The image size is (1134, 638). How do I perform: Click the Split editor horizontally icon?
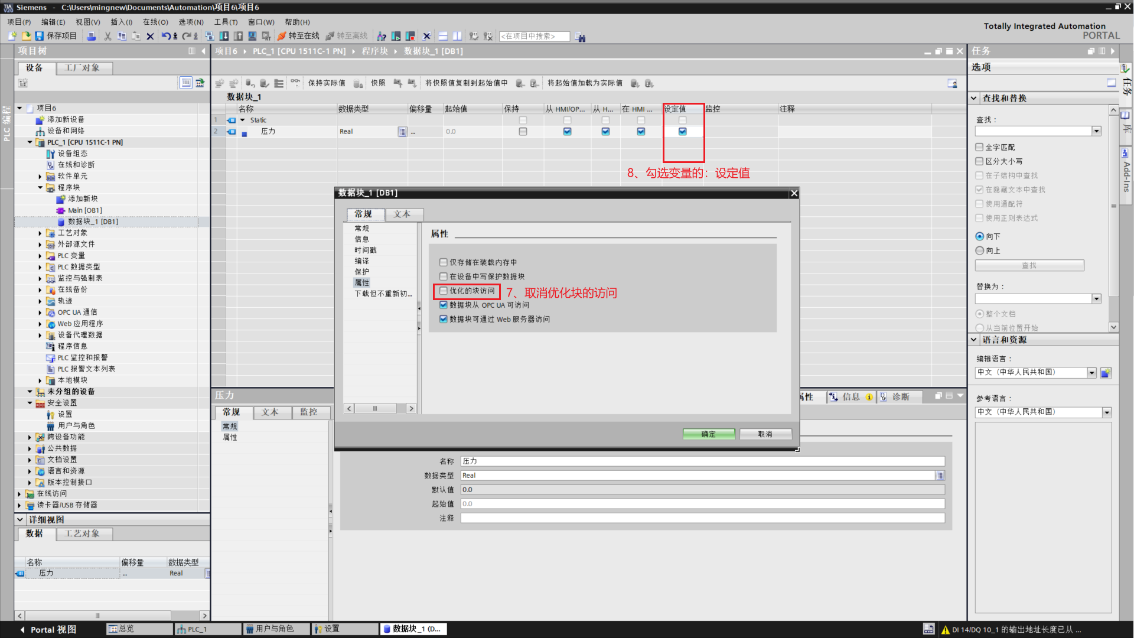pos(443,36)
